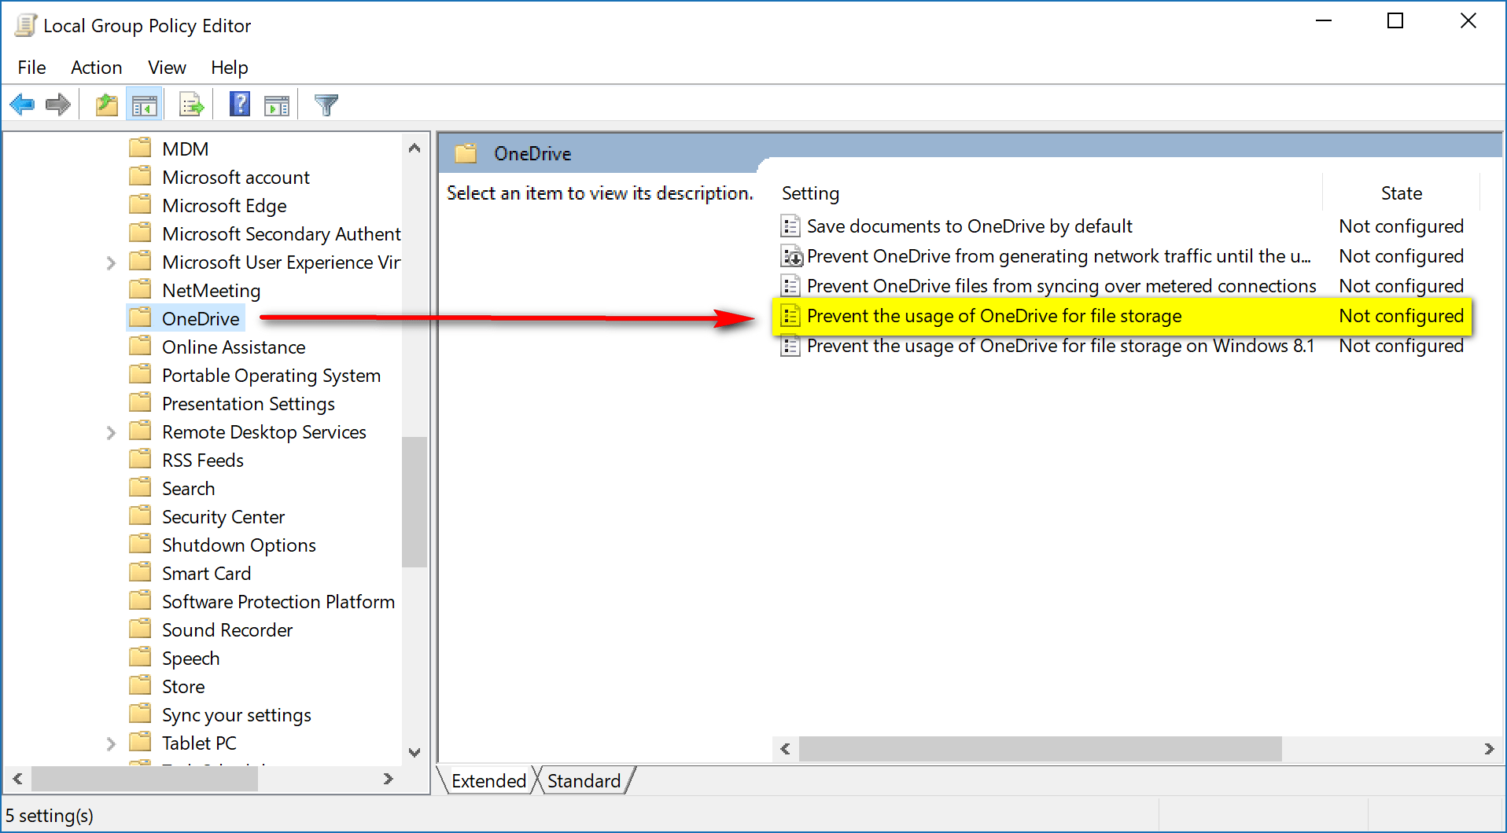1507x833 pixels.
Task: Sort by the State column header
Action: 1401,193
